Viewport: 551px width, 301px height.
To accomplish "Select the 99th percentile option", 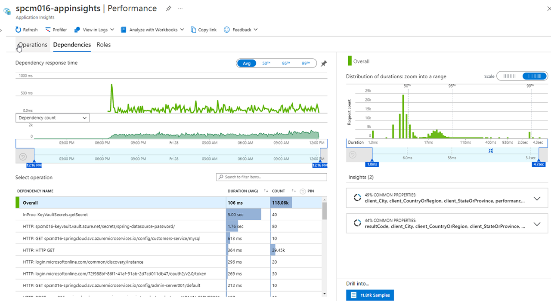I will click(306, 63).
